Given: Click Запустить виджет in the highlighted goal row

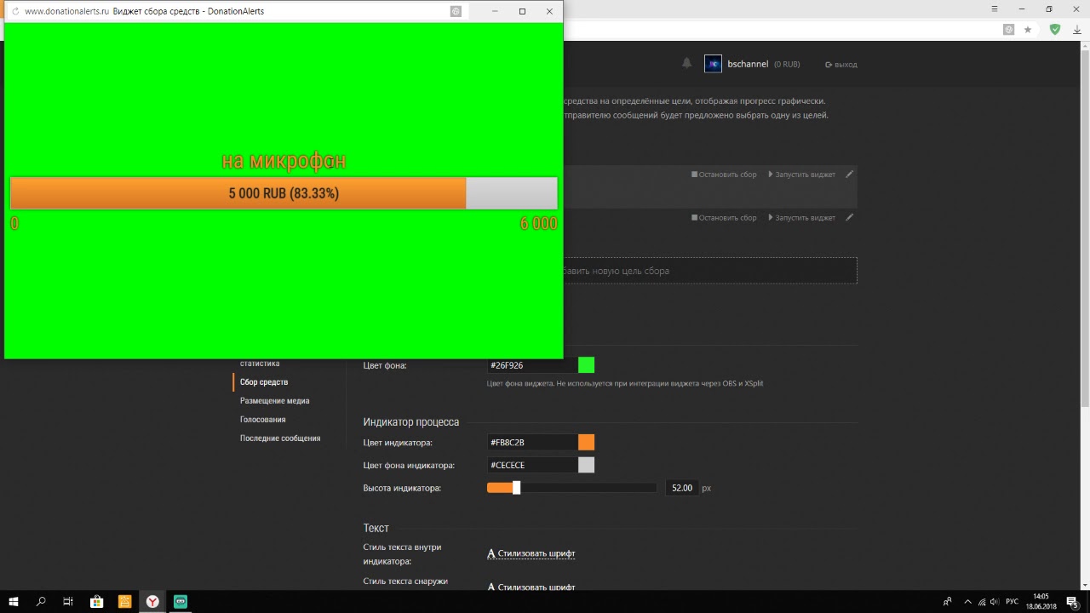Looking at the screenshot, I should pos(802,175).
